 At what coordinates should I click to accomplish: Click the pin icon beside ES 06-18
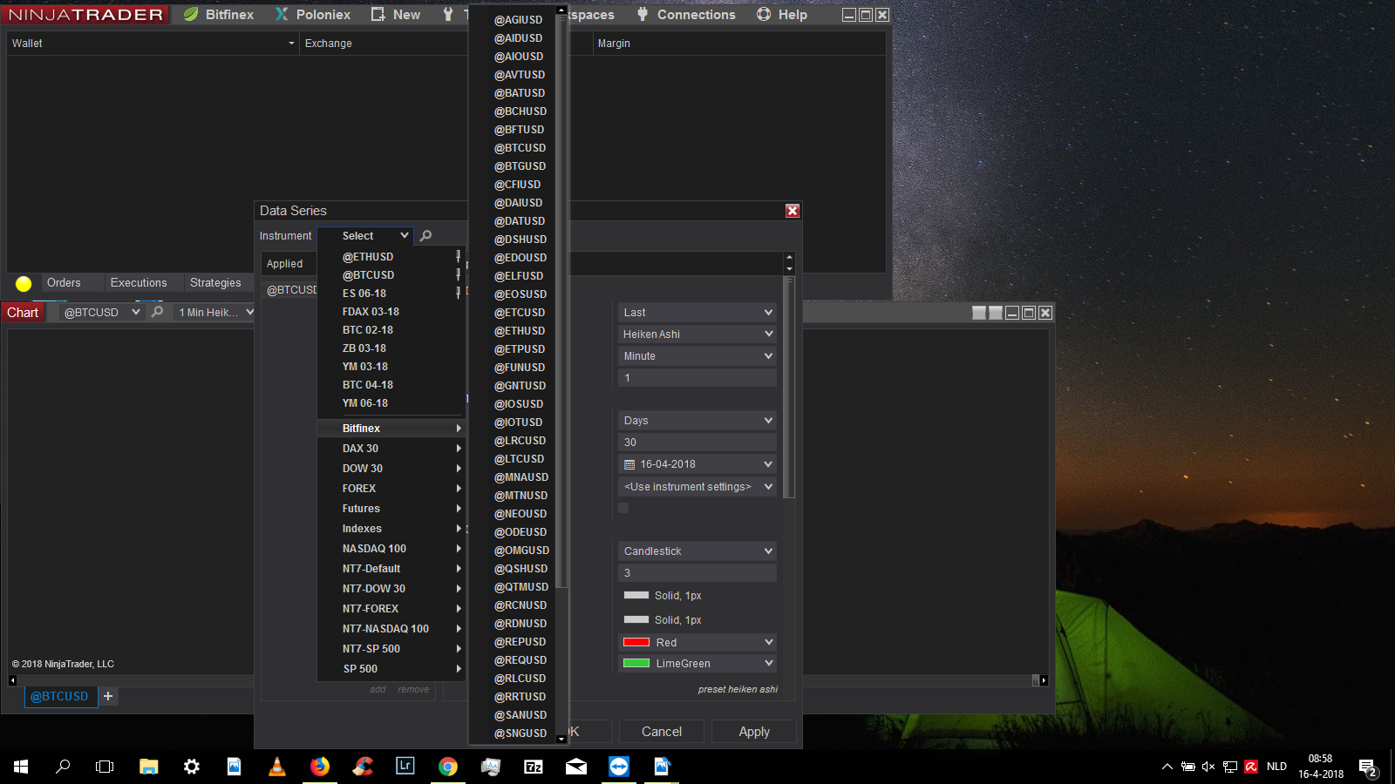tap(459, 293)
